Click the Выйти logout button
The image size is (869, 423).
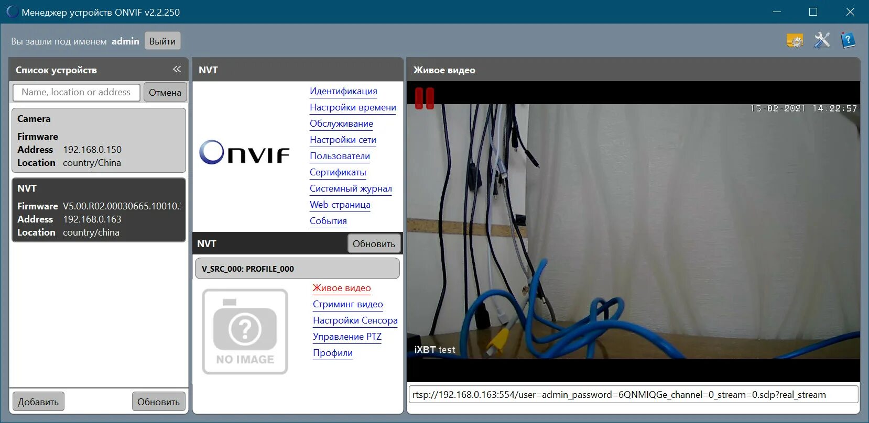coord(162,41)
